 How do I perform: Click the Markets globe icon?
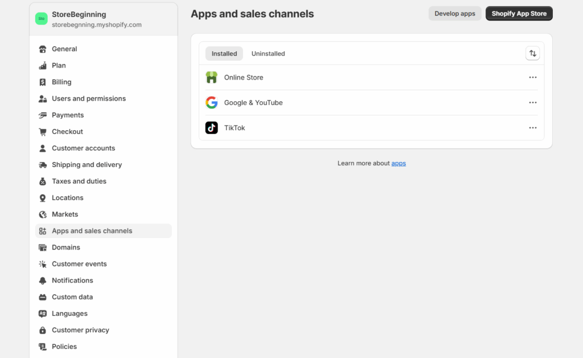tap(43, 214)
